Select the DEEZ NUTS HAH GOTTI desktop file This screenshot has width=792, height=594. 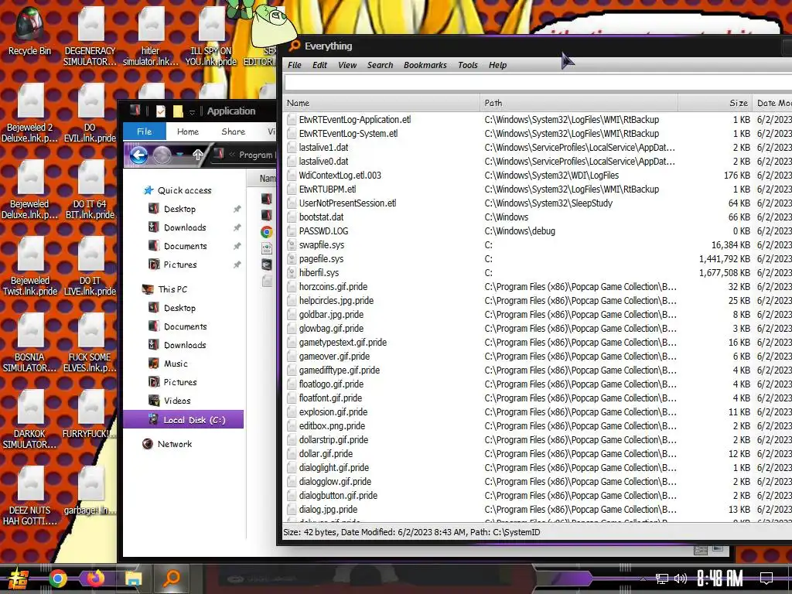coord(30,496)
